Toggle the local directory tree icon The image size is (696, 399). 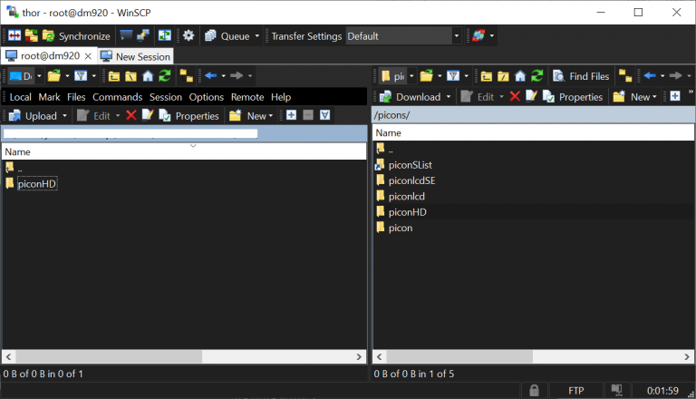tap(187, 76)
